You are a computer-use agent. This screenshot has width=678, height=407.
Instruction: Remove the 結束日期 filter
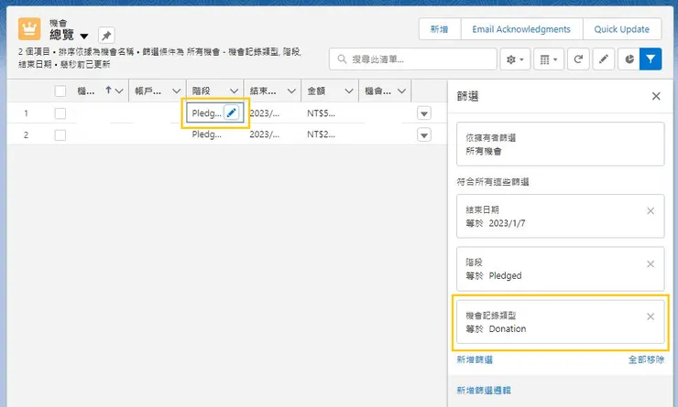pos(651,211)
